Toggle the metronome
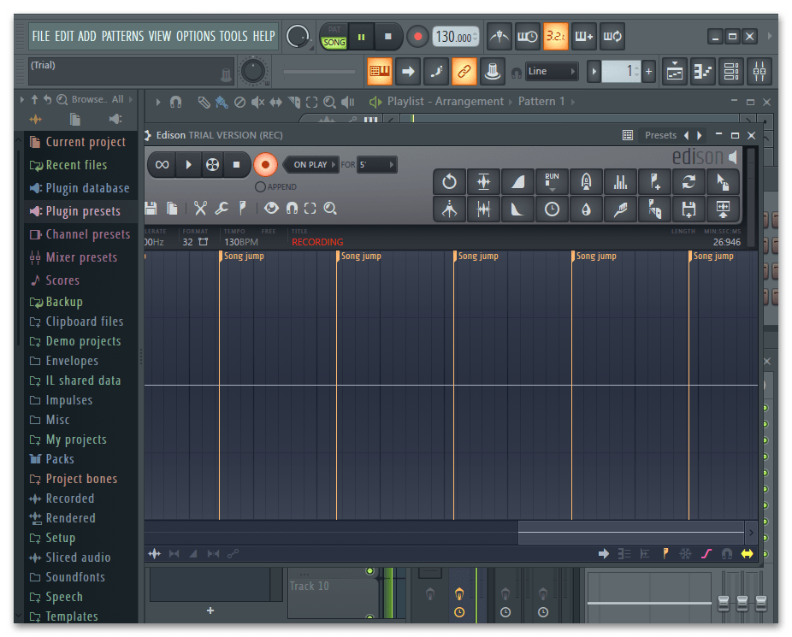Screen dimensions: 792x637 tap(499, 37)
